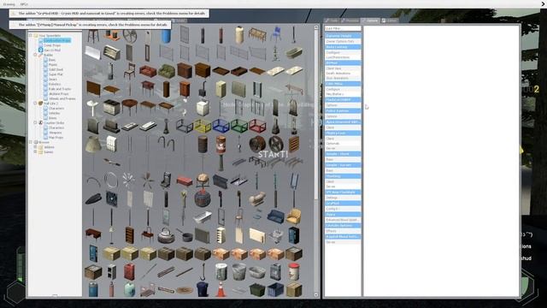This screenshot has height=308, width=547.
Task: Spawn the yellow cage prop
Action: [203, 126]
